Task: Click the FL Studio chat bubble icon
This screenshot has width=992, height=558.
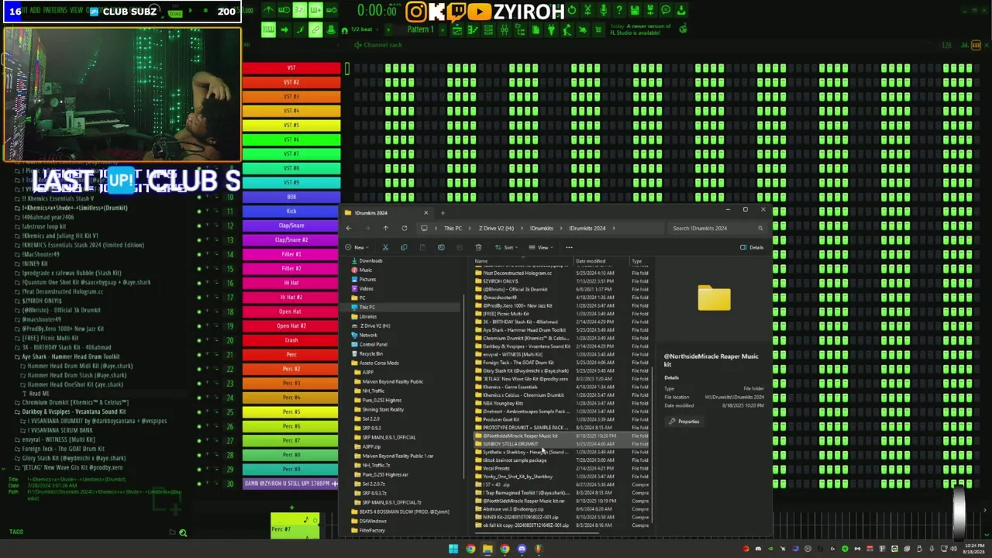Action: pyautogui.click(x=666, y=10)
